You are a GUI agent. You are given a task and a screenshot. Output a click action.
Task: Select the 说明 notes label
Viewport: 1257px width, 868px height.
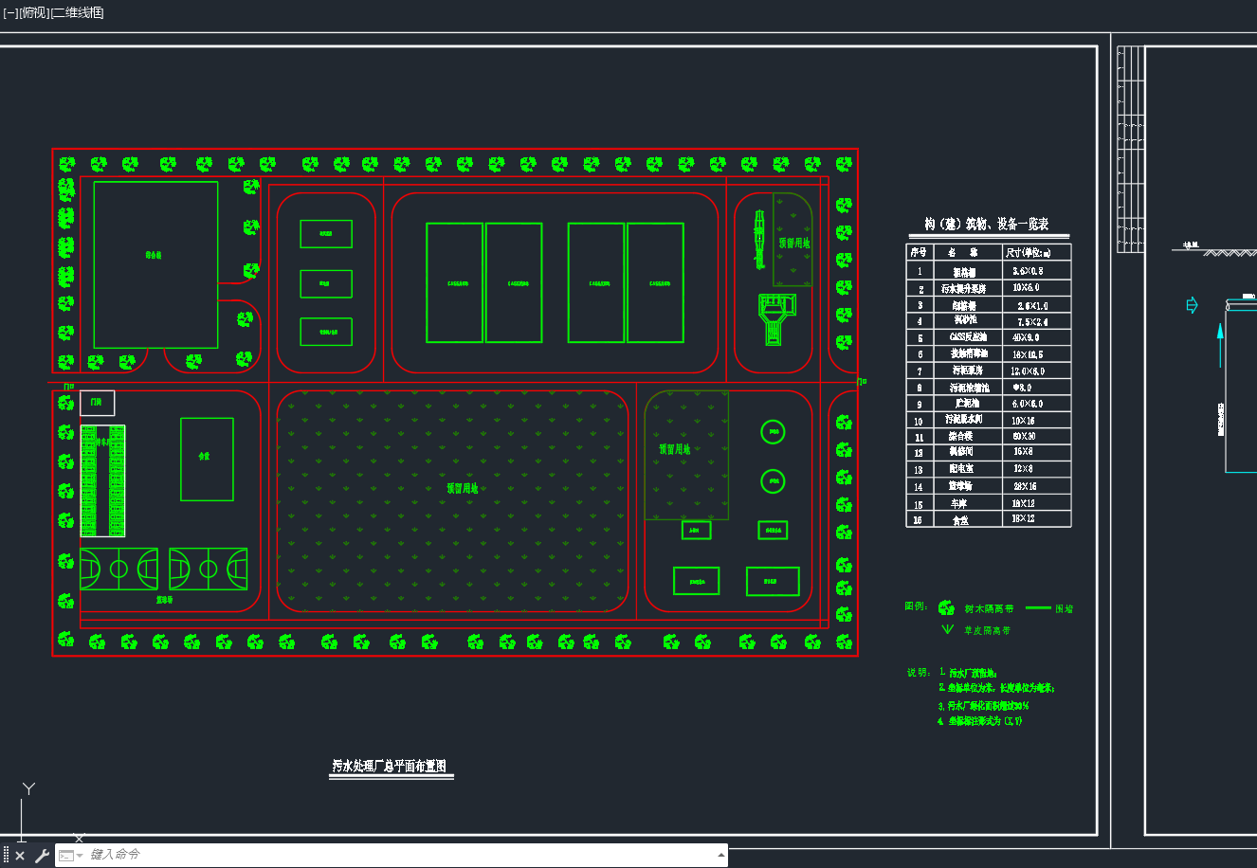tap(918, 673)
